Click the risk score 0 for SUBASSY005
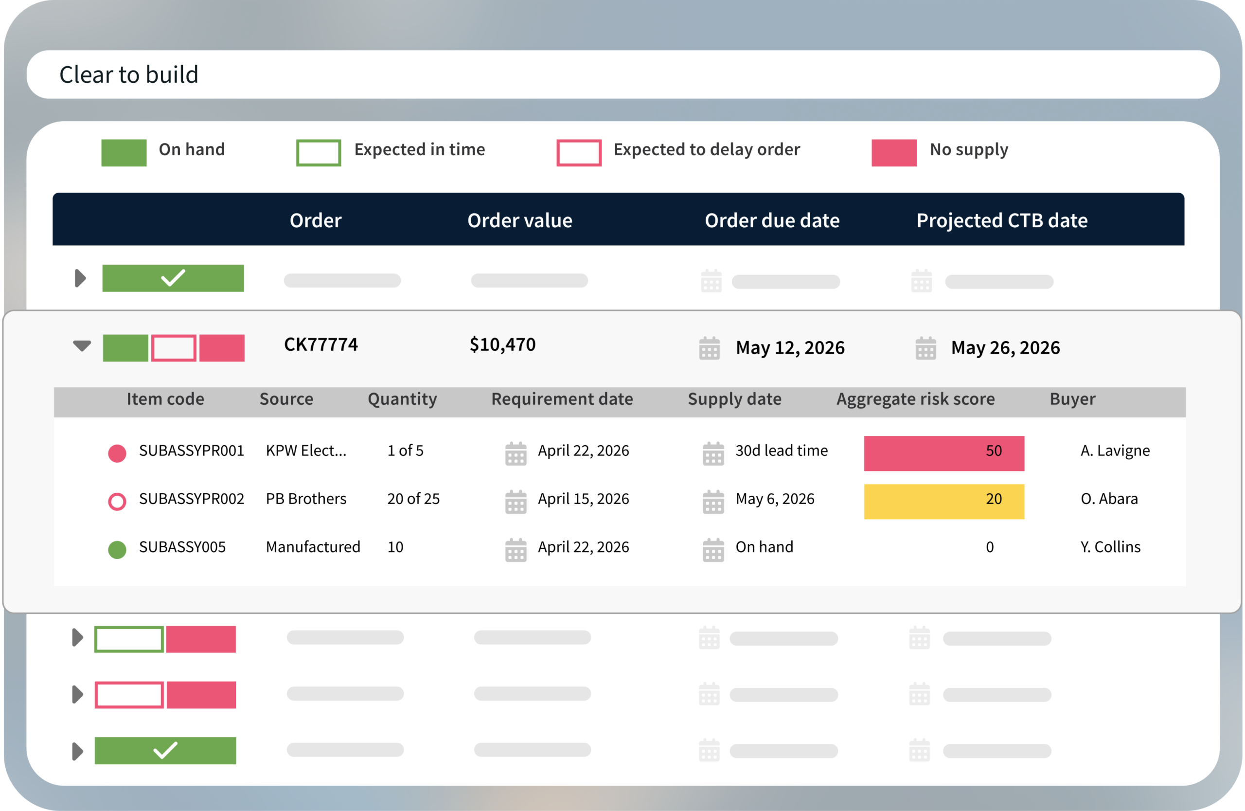Screen dimensions: 1245x811 (x=990, y=547)
